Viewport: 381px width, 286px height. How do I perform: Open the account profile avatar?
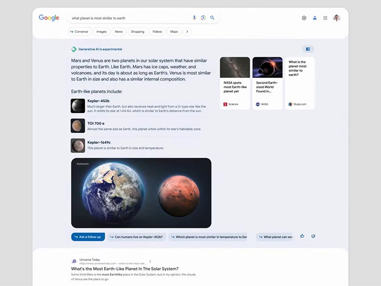(337, 18)
